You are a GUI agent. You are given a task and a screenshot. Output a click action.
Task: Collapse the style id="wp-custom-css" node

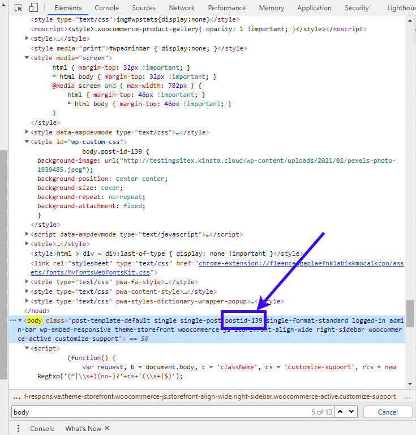[x=27, y=142]
